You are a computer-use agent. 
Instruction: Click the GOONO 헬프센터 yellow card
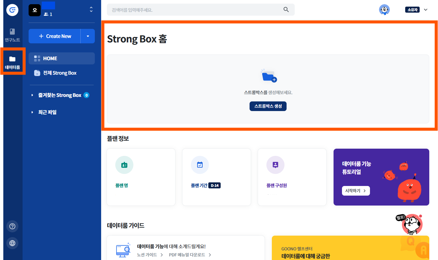point(350,248)
